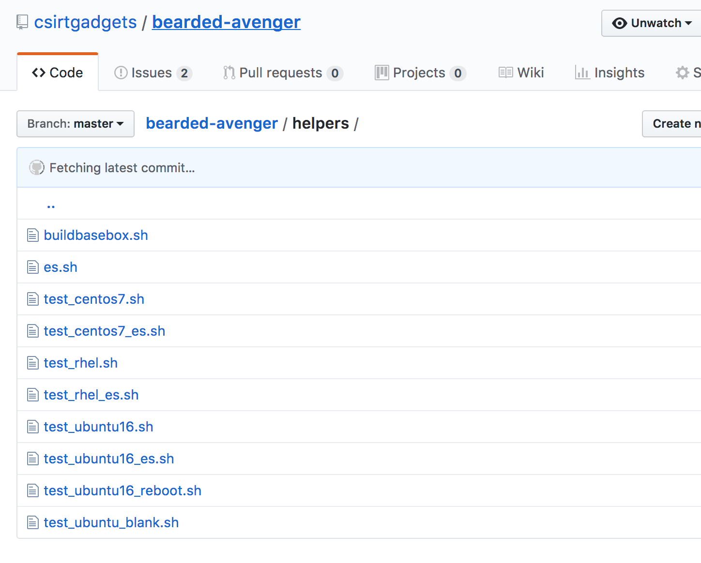
Task: Click the repository book icon beside csirtgadgets
Action: click(x=22, y=22)
